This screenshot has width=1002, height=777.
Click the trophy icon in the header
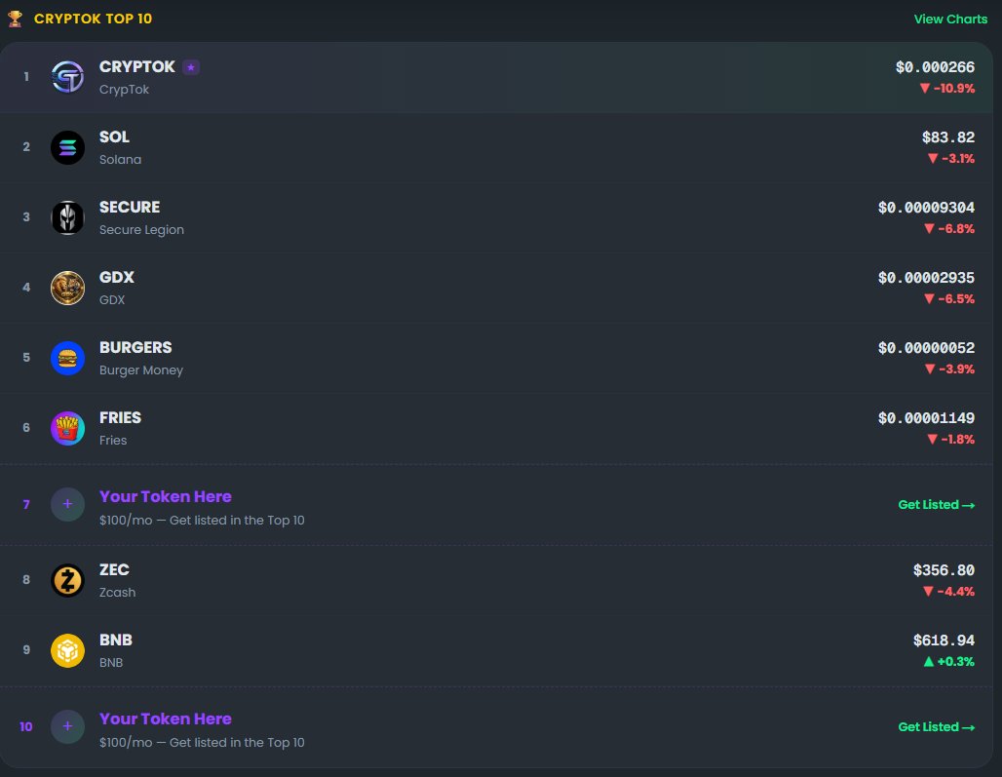coord(15,19)
